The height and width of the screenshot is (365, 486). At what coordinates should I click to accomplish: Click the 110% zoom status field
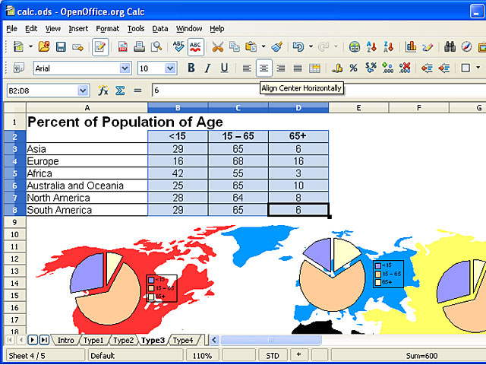(x=201, y=355)
